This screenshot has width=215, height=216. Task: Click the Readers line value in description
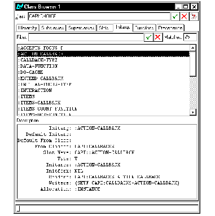tap(117, 177)
